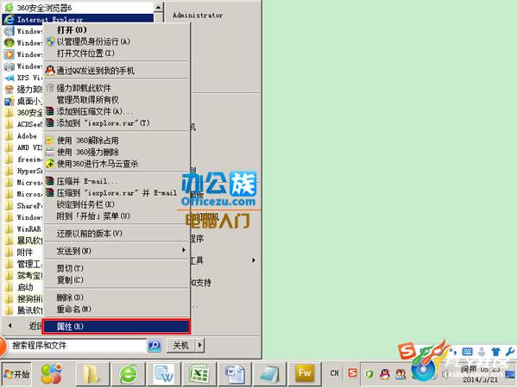Click 添加到压缩文件(A)... entry

(116, 111)
